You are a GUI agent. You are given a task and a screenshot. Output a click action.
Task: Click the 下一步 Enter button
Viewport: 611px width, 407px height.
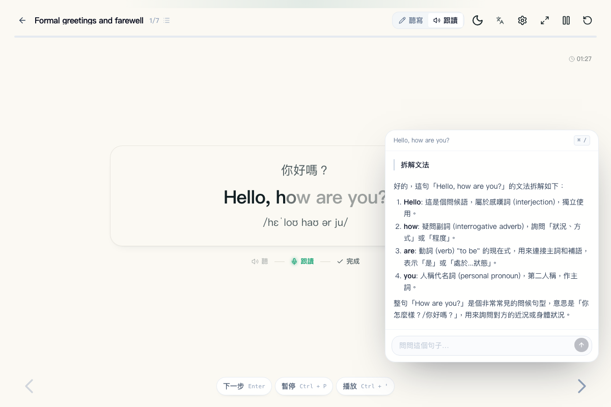click(244, 386)
